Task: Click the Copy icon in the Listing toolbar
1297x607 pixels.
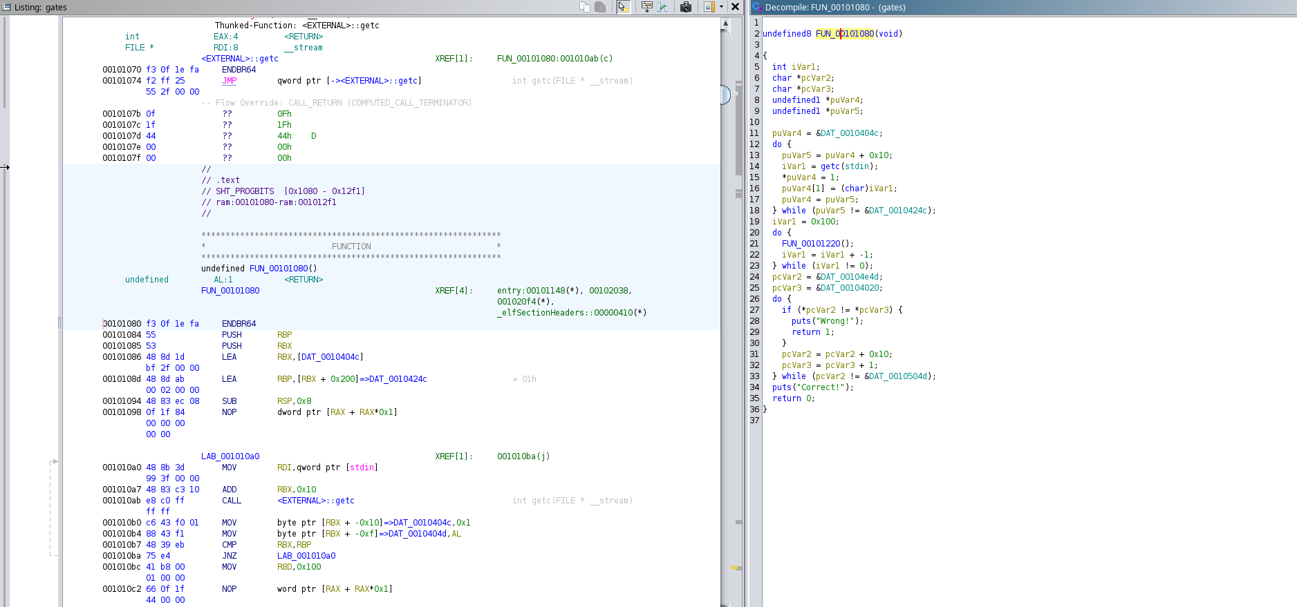Action: tap(585, 7)
